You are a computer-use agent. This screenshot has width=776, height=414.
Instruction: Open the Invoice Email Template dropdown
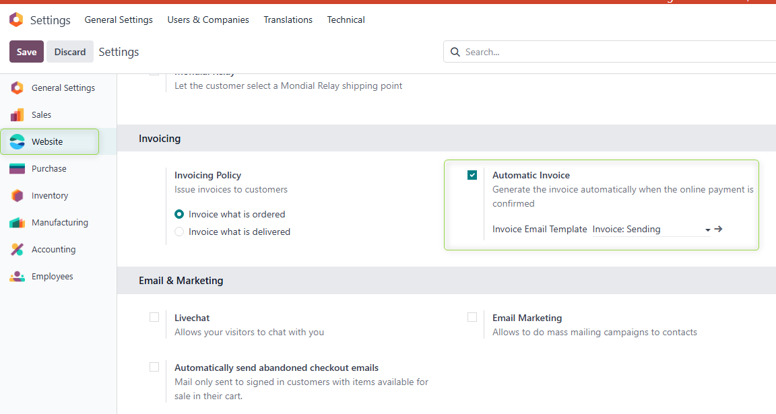[707, 229]
